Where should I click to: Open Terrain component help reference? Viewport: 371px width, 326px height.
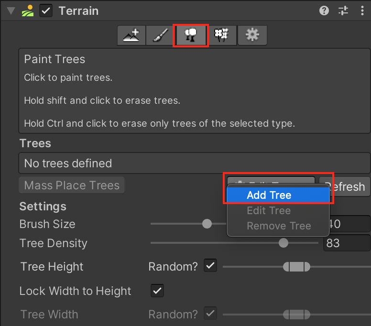point(324,11)
